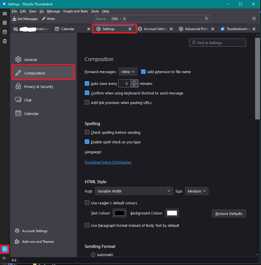This screenshot has width=261, height=265.
Task: Toggle Add link previews when pasting URLs
Action: coord(87,103)
